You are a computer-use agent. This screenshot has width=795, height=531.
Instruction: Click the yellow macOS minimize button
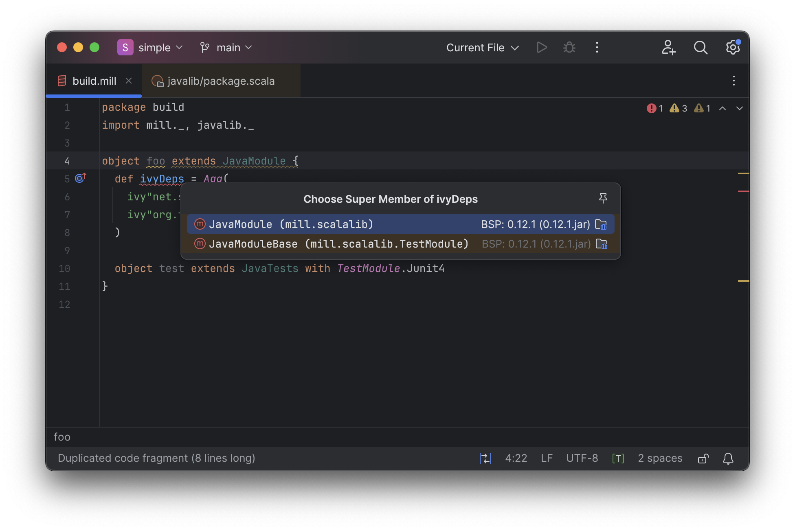pyautogui.click(x=78, y=47)
